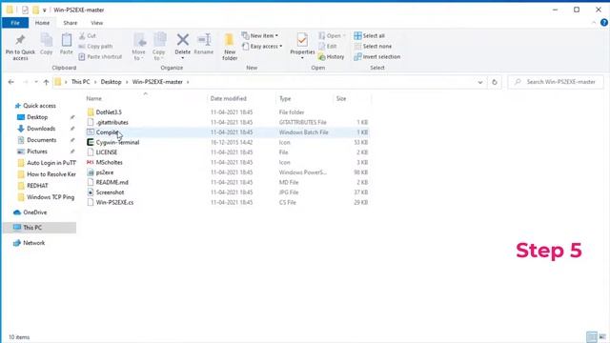Viewport: 610px width, 343px height.
Task: Click the Forward navigation arrow
Action: (x=26, y=82)
